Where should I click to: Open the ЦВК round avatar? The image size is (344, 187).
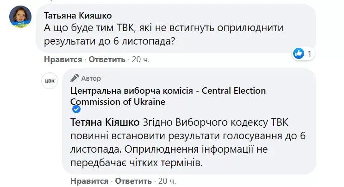(50, 80)
